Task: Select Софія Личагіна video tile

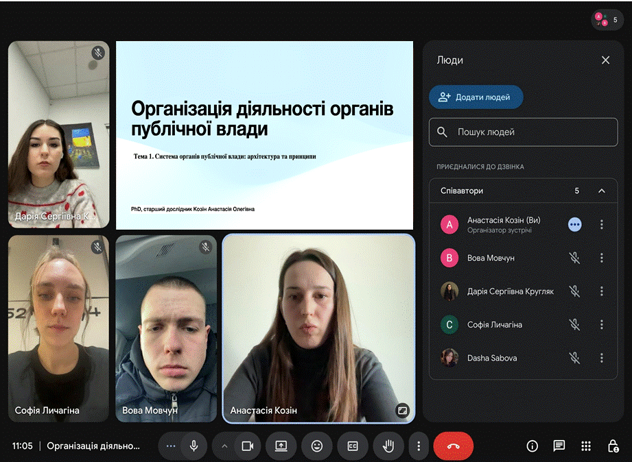Action: (59, 328)
